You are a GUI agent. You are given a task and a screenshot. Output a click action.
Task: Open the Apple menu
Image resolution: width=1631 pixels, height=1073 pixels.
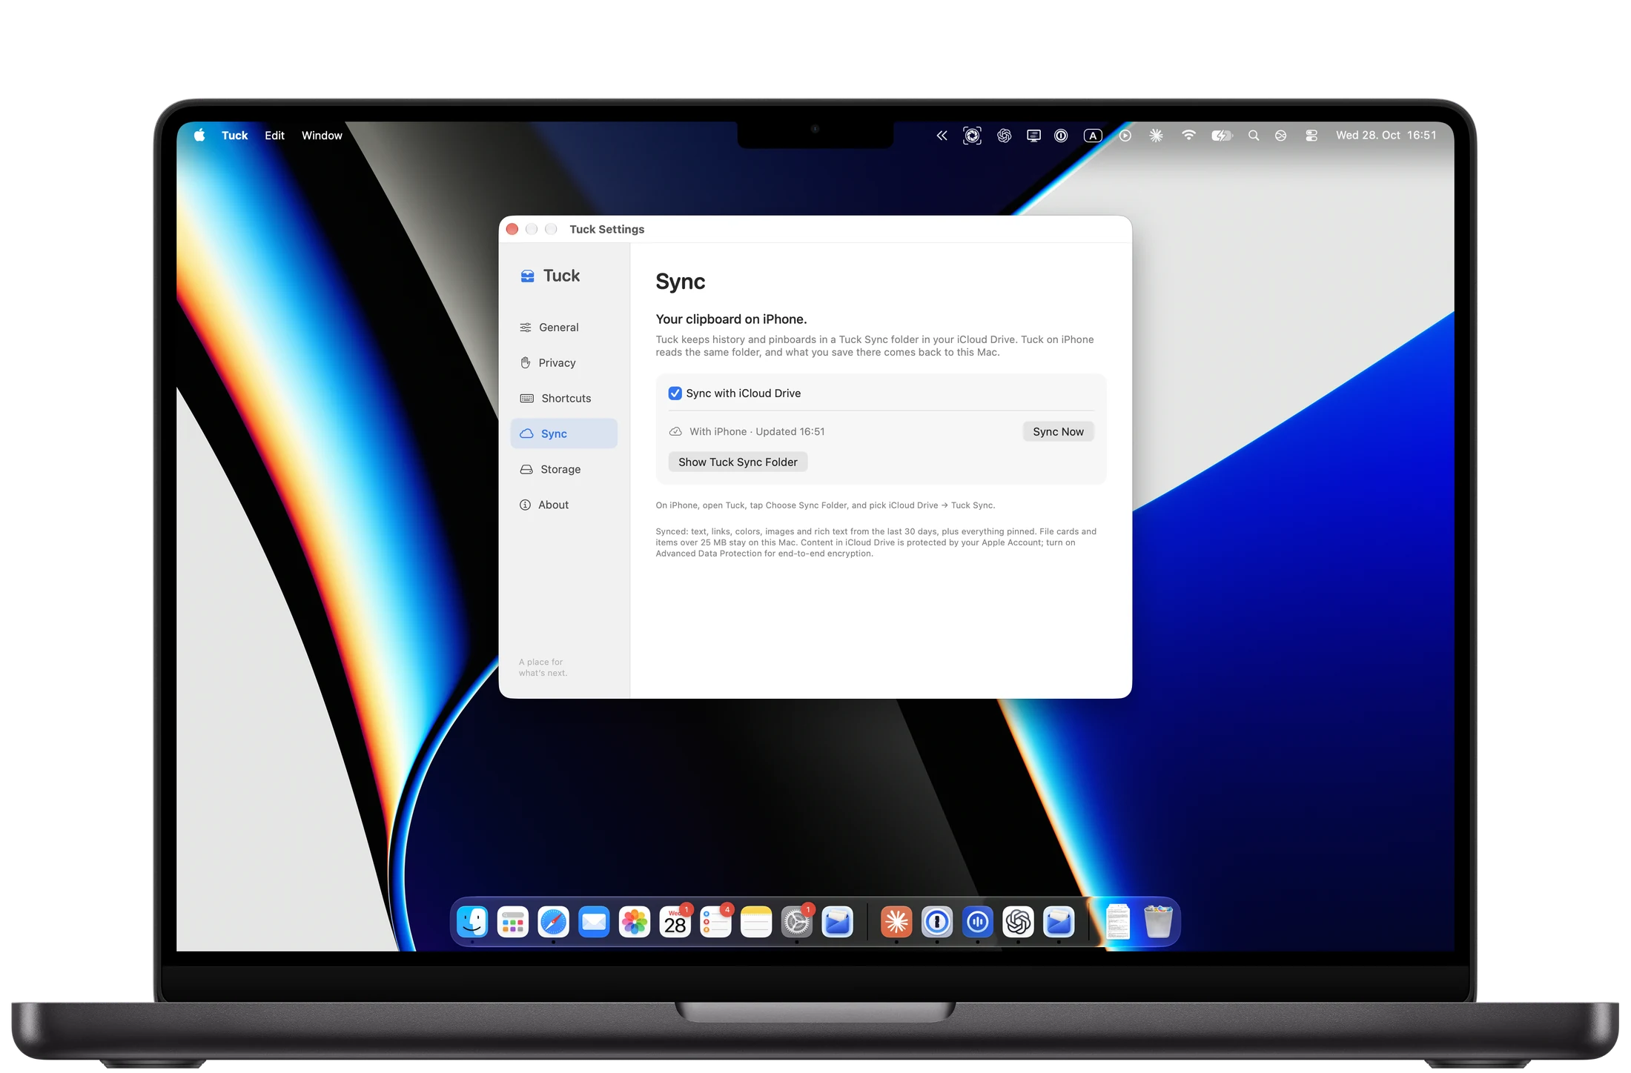[199, 136]
